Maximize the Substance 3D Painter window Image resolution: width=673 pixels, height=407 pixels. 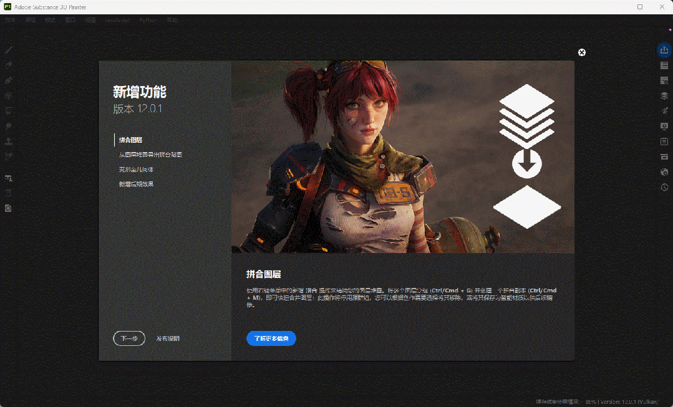640,7
